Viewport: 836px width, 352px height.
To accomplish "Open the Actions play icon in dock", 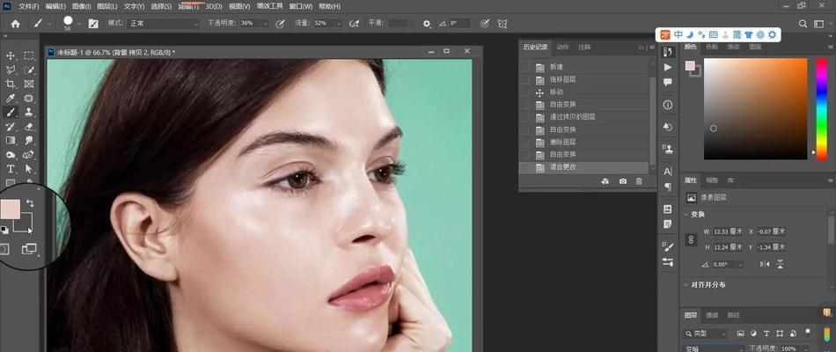I will (x=668, y=67).
